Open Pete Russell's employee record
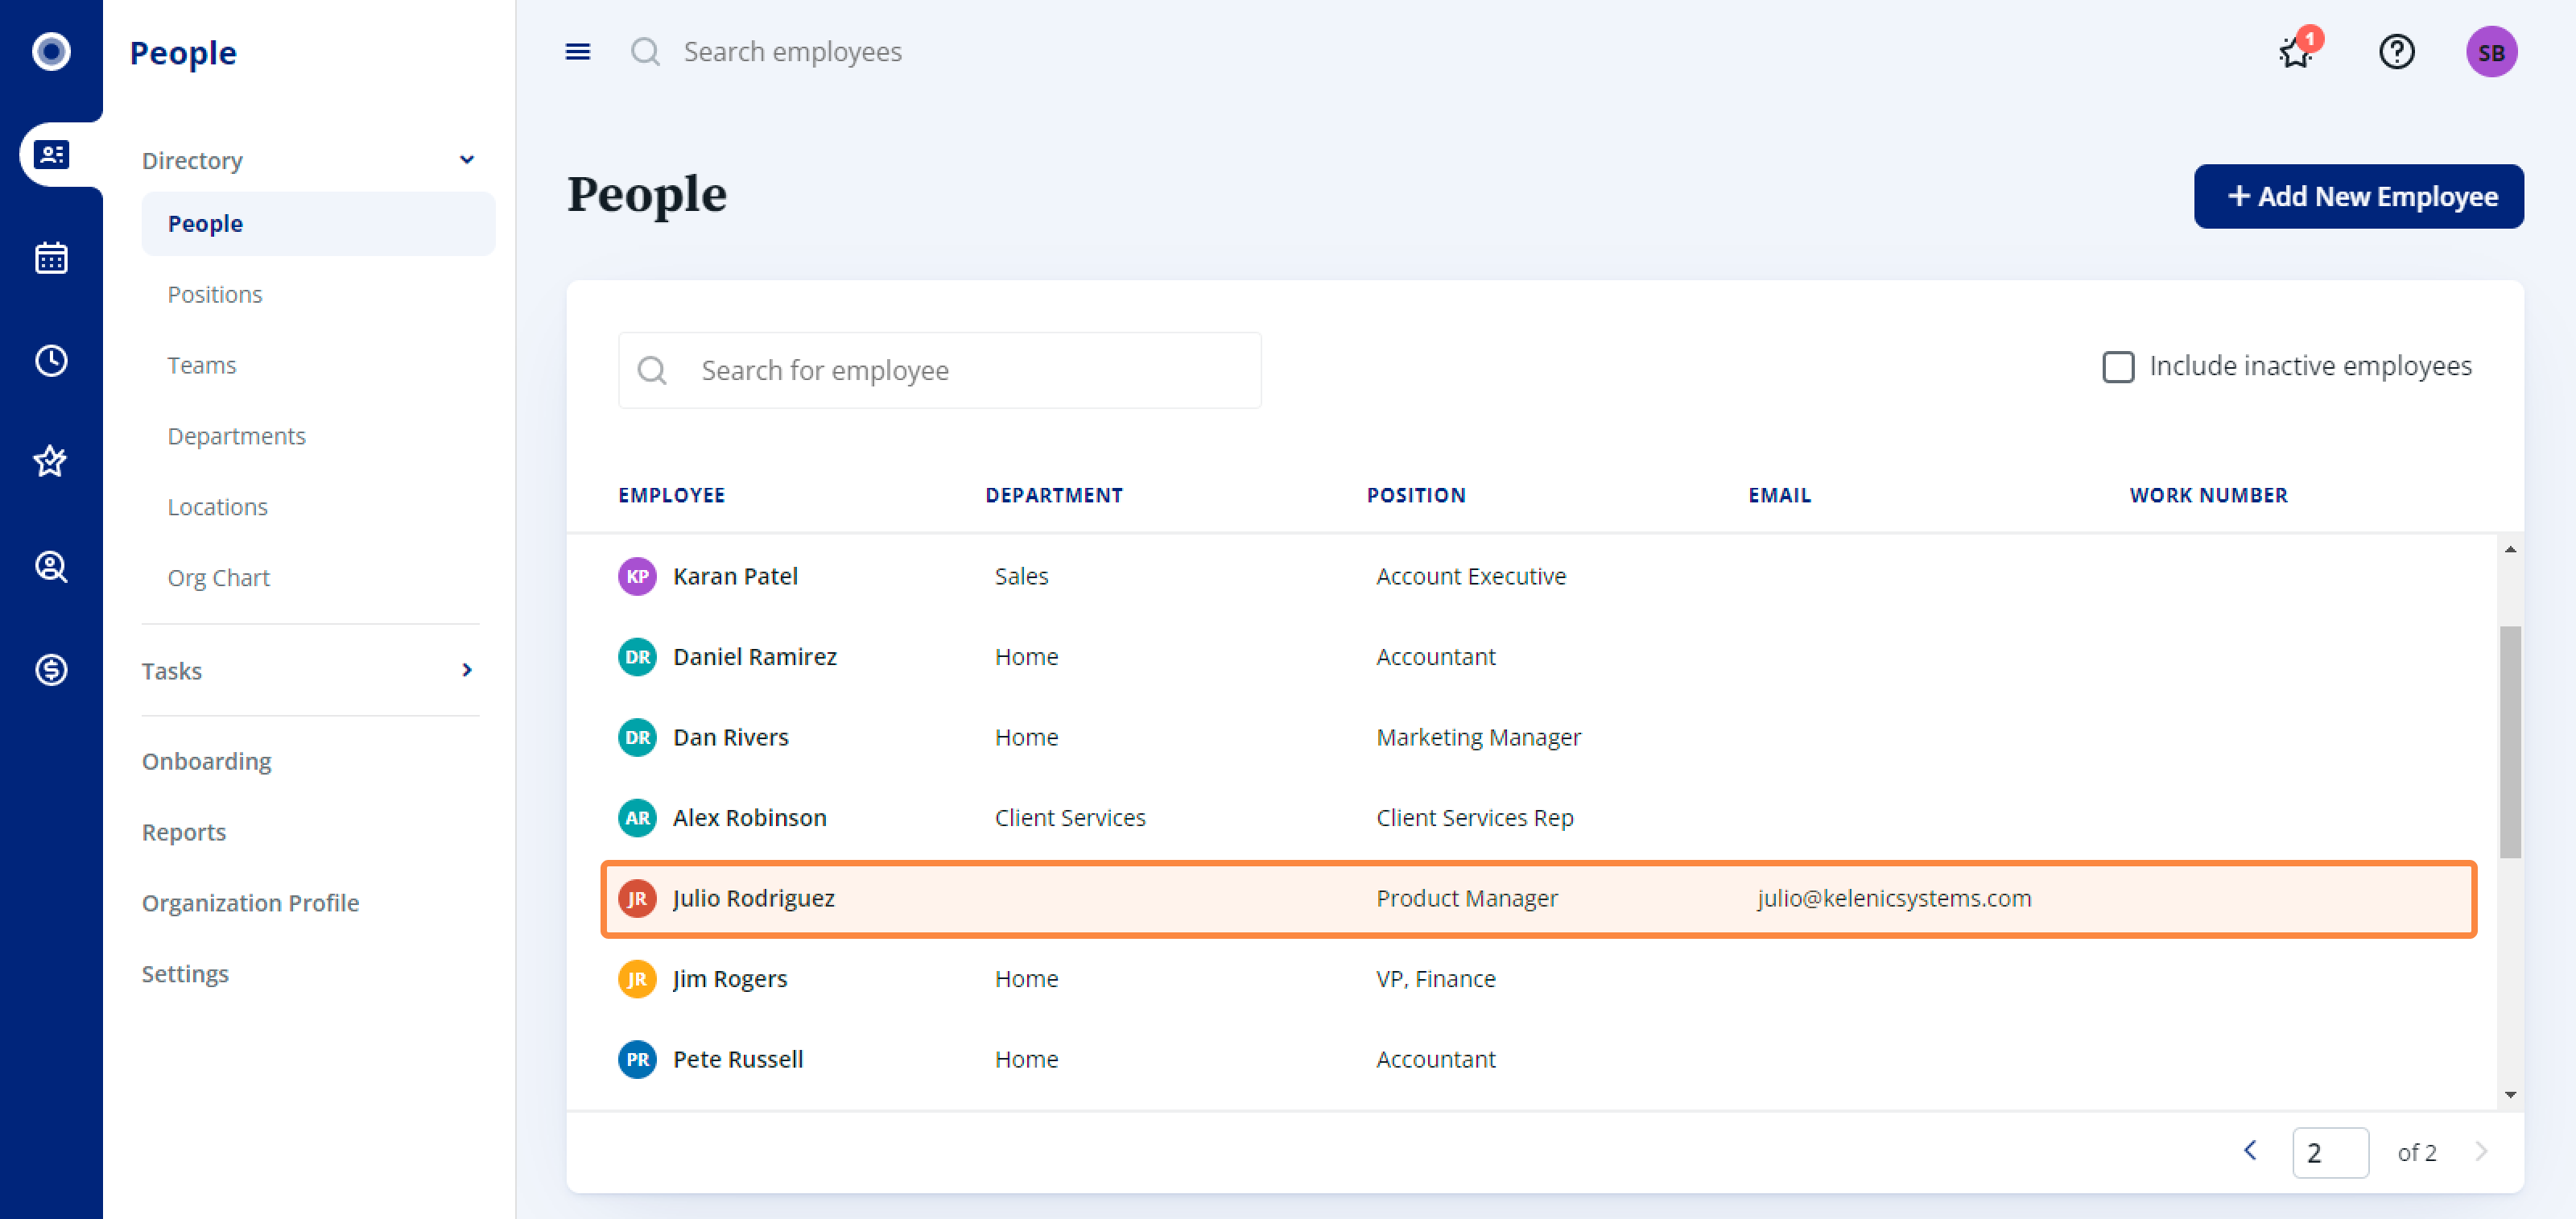Viewport: 2576px width, 1219px height. click(738, 1059)
